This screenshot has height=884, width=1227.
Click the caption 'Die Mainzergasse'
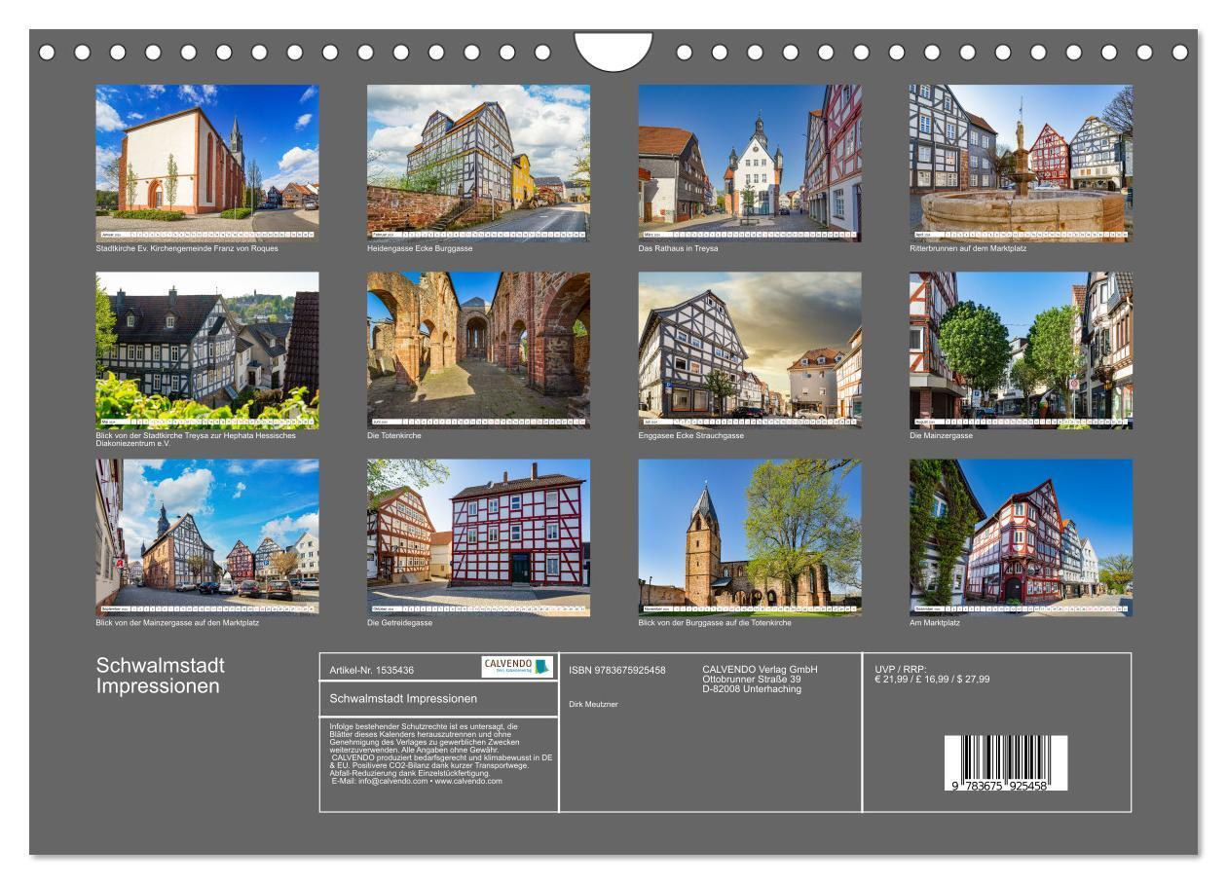(942, 435)
